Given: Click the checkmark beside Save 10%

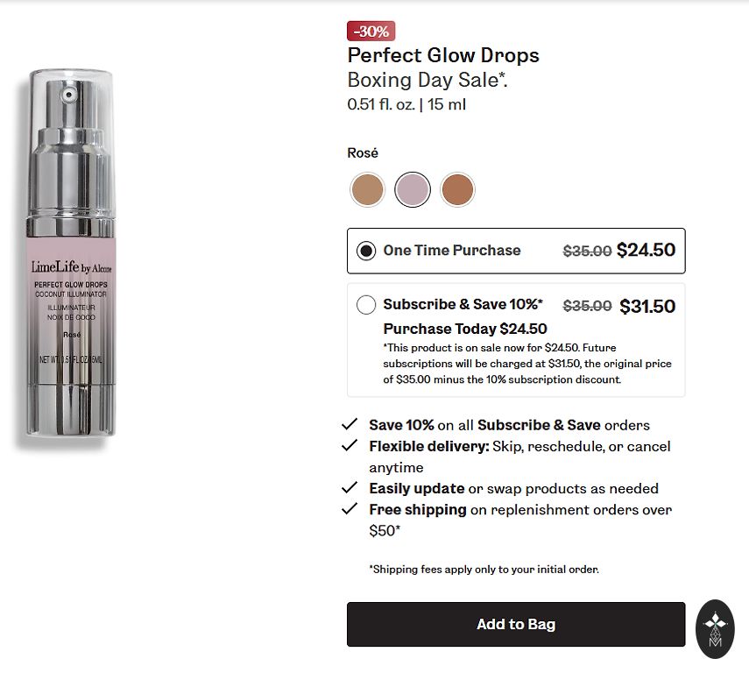Looking at the screenshot, I should (350, 424).
